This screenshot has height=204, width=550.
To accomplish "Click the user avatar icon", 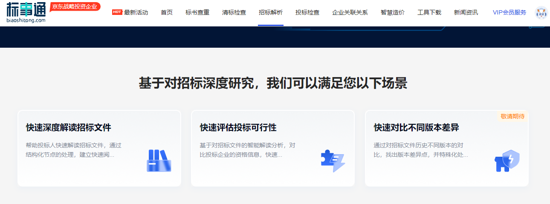I will point(541,12).
